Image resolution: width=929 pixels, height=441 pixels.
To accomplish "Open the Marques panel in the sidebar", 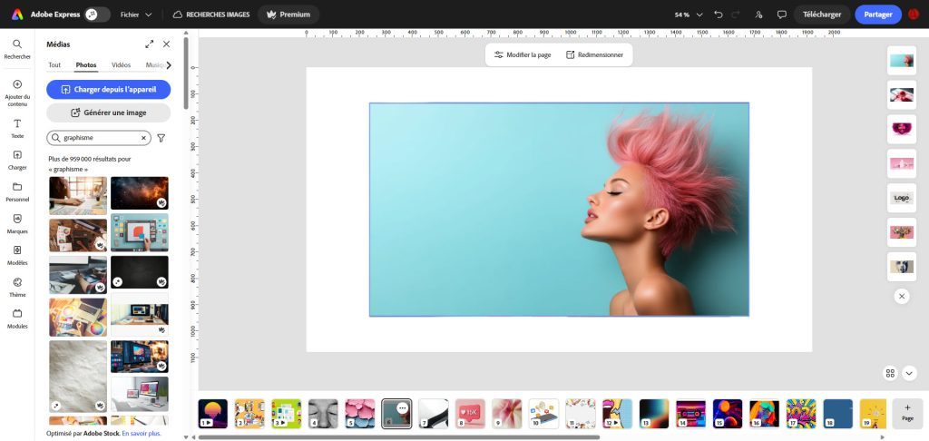I will pos(17,223).
